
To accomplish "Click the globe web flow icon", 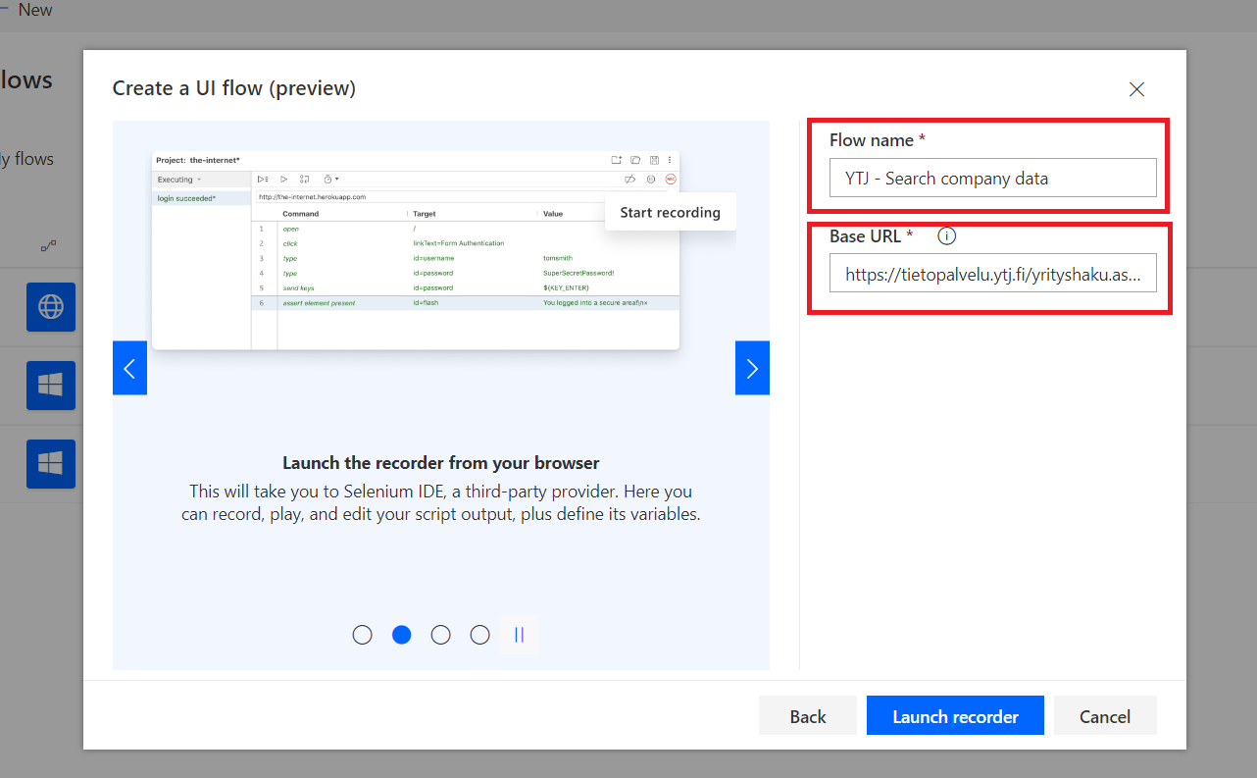I will point(50,307).
